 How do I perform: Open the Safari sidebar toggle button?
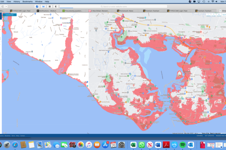point(3,6)
